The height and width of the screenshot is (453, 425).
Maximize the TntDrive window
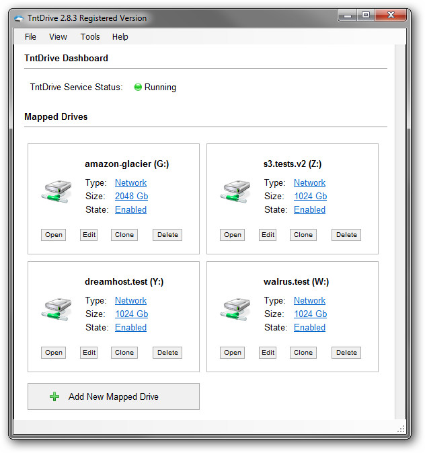(x=366, y=15)
